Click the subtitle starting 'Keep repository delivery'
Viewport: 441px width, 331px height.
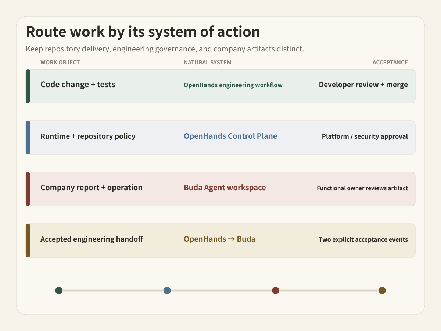165,49
